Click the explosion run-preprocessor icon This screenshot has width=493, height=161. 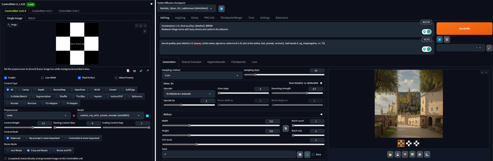point(74,116)
